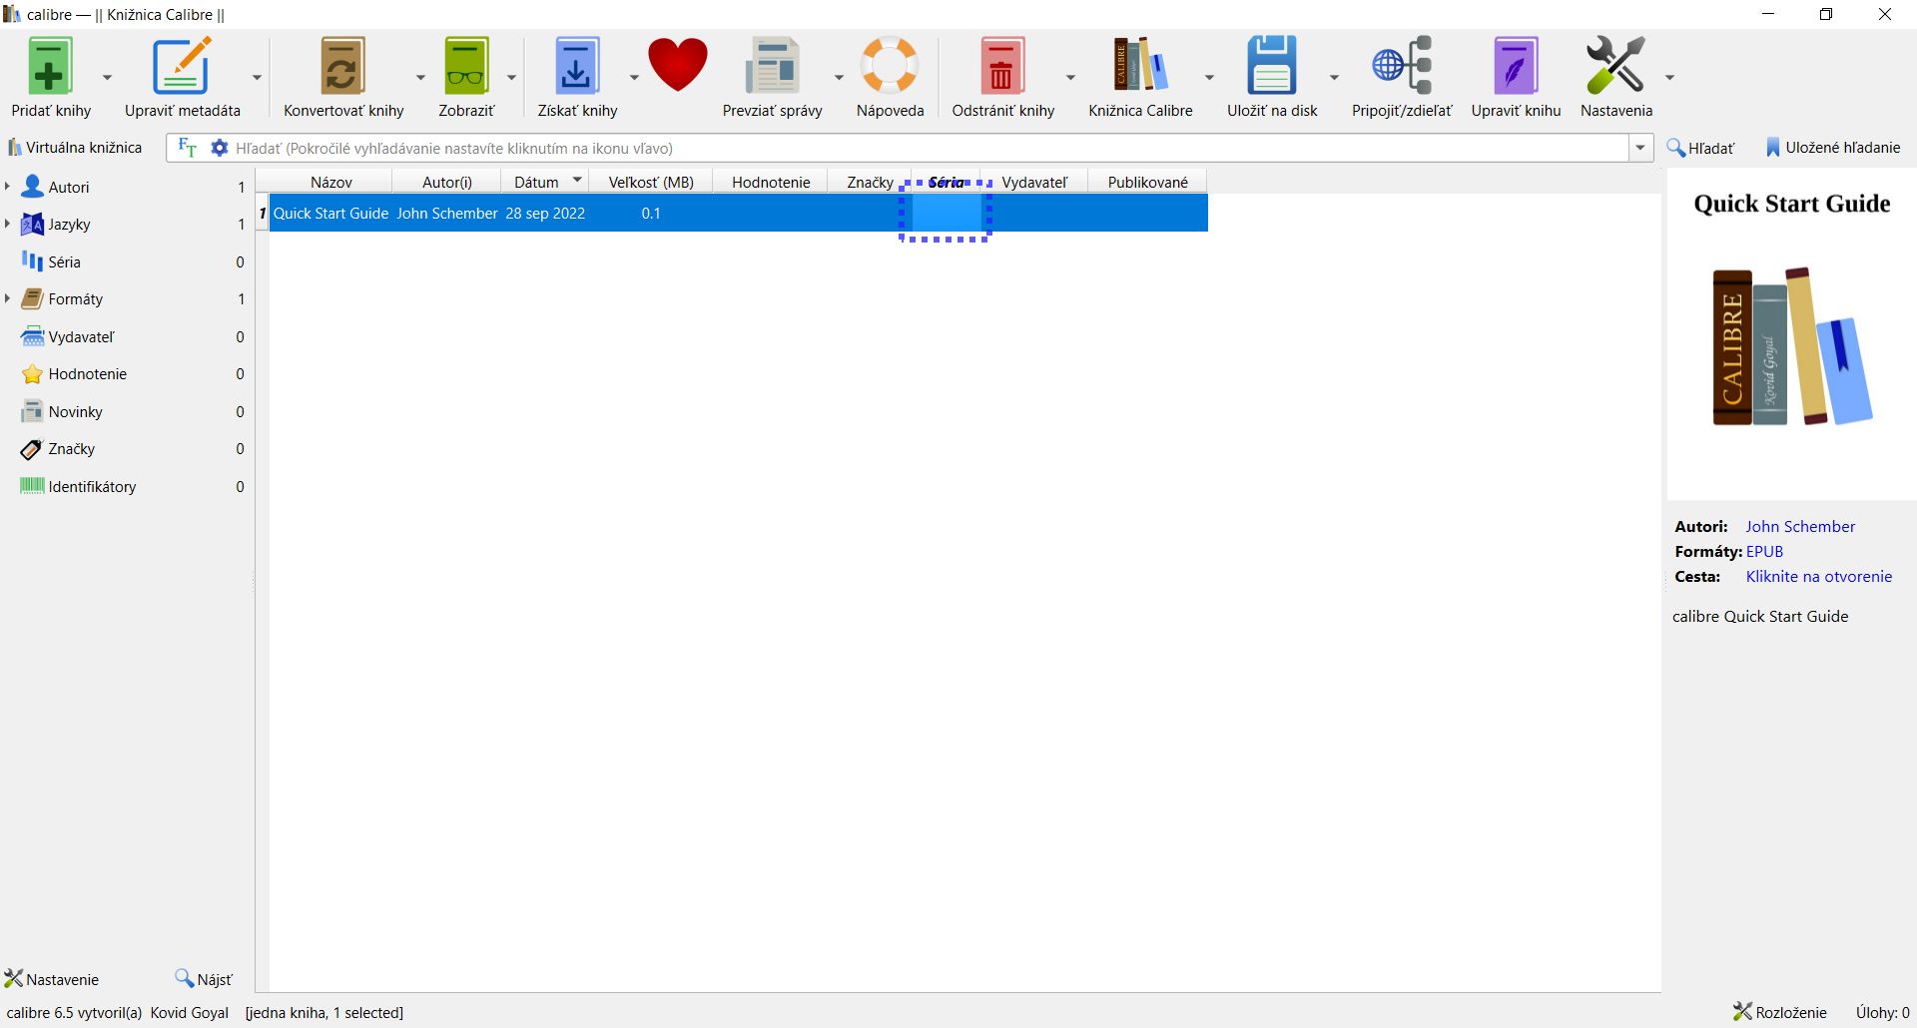Image resolution: width=1917 pixels, height=1028 pixels.
Task: Click Upraviť knihu edit book icon
Action: pyautogui.click(x=1516, y=67)
